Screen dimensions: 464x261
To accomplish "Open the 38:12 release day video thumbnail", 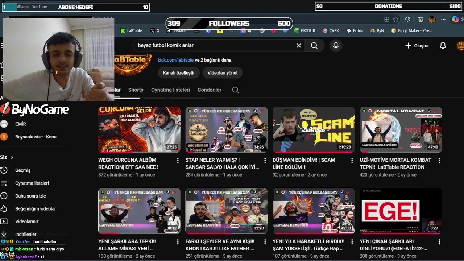I will pyautogui.click(x=139, y=211).
